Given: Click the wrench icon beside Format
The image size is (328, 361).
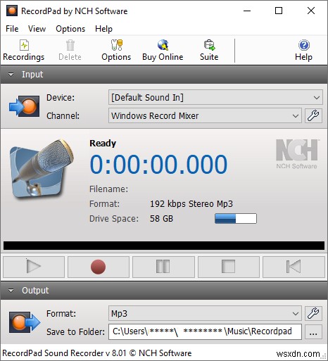Looking at the screenshot, I should [313, 313].
